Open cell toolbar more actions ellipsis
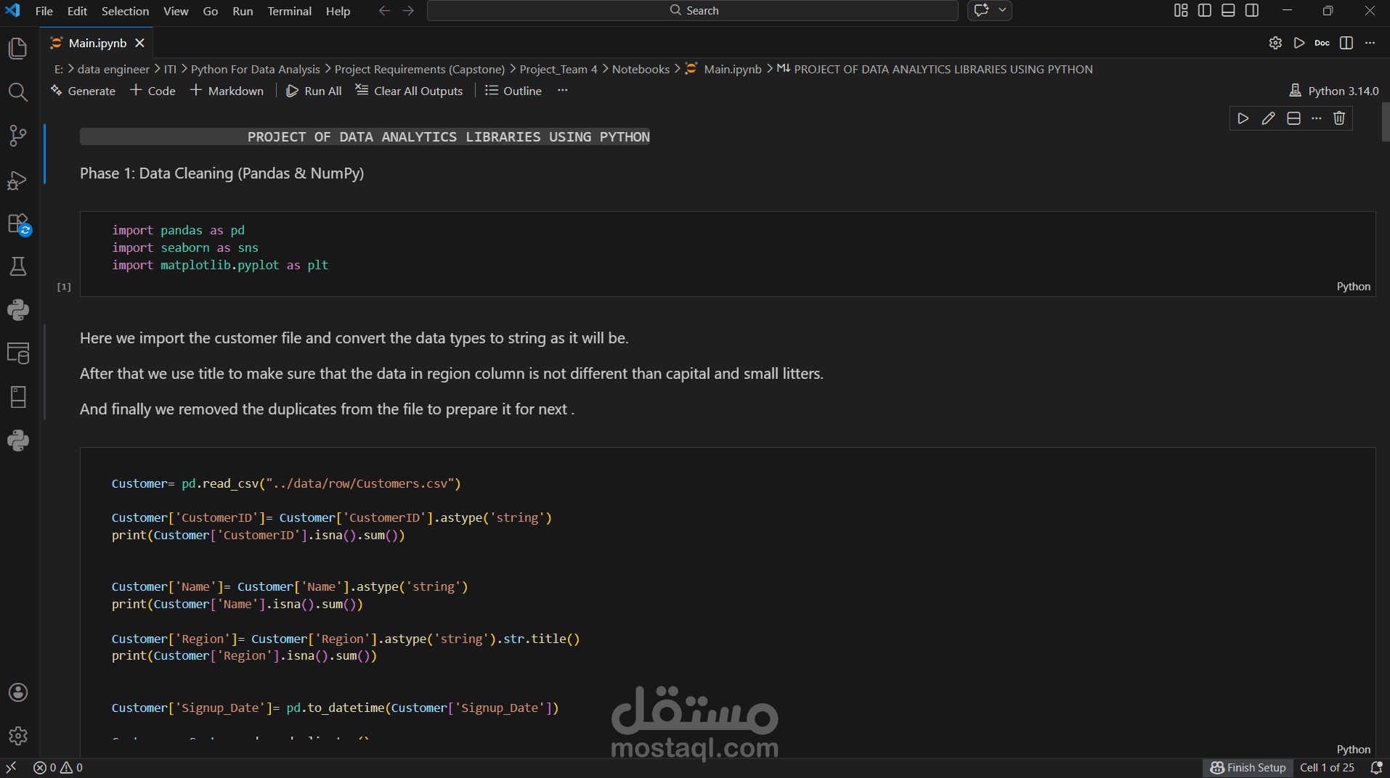The height and width of the screenshot is (778, 1390). click(1317, 118)
